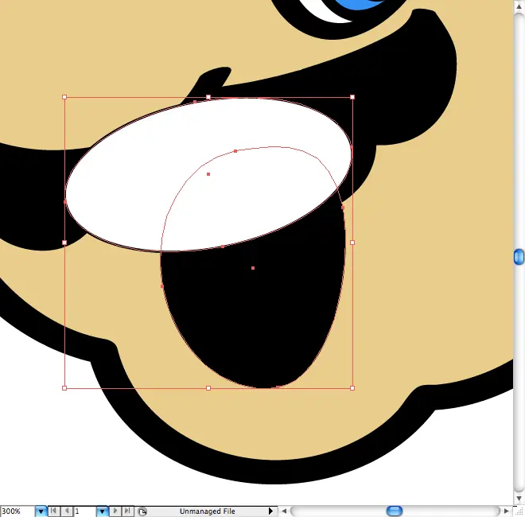Click the black mouth shape's center point
The width and height of the screenshot is (525, 517).
(x=253, y=268)
